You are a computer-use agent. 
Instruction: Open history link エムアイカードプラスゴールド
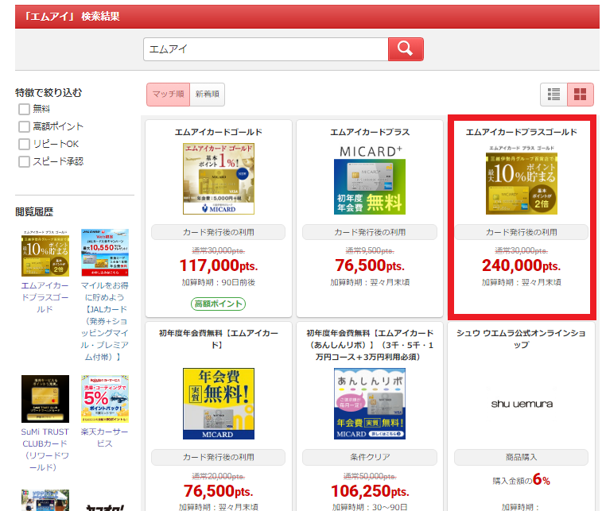click(45, 297)
